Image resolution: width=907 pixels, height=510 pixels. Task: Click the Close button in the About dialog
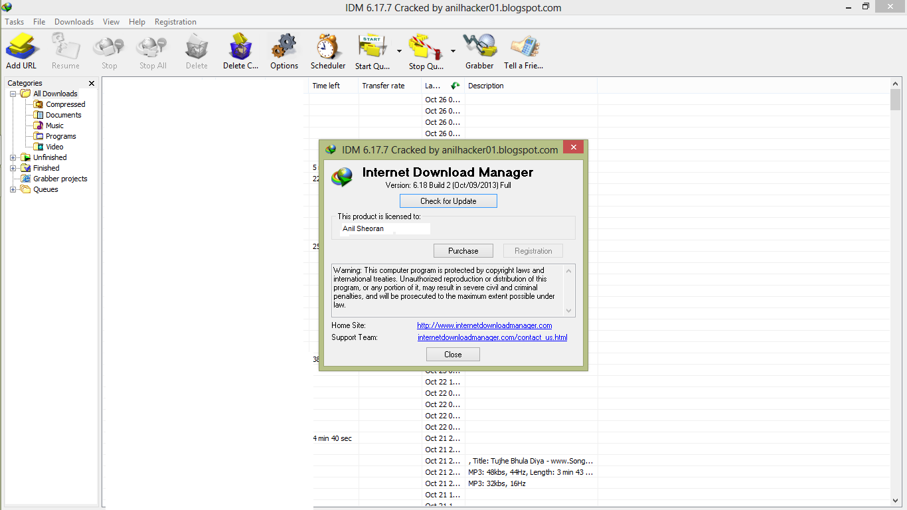click(453, 355)
